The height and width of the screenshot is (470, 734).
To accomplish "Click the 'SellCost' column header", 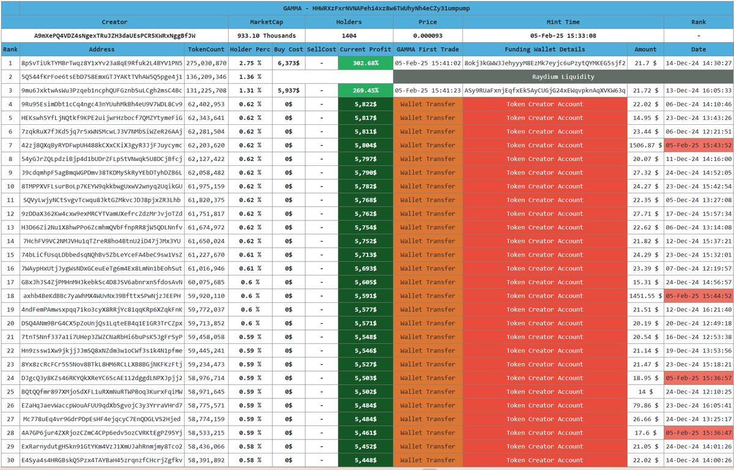I will [x=322, y=50].
